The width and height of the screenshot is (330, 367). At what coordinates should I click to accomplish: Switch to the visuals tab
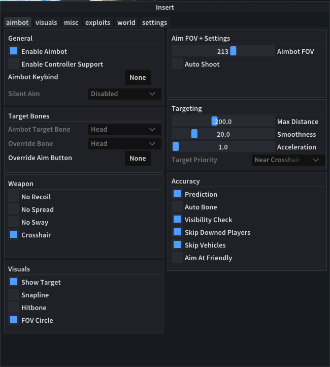pos(46,22)
